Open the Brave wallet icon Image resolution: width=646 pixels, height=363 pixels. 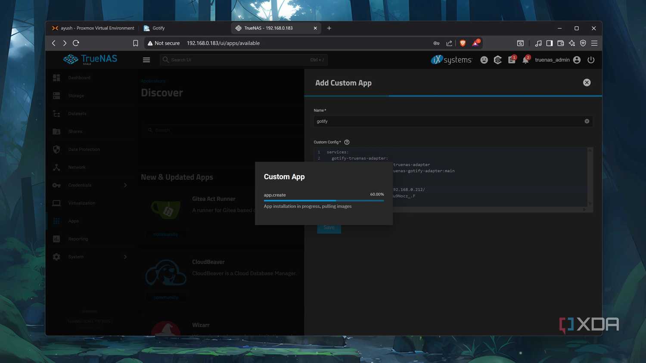click(561, 43)
